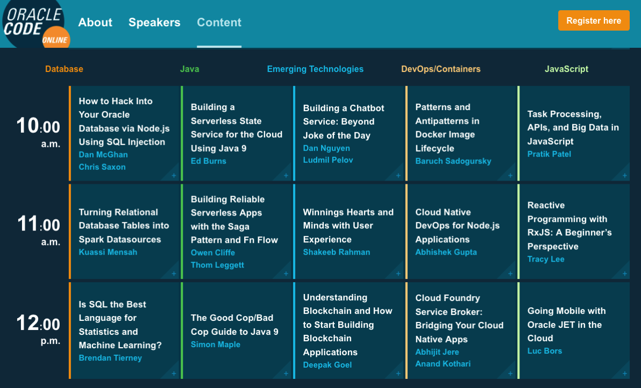This screenshot has width=641, height=388.
Task: Open speaker Ed Burns's profile
Action: tap(209, 161)
